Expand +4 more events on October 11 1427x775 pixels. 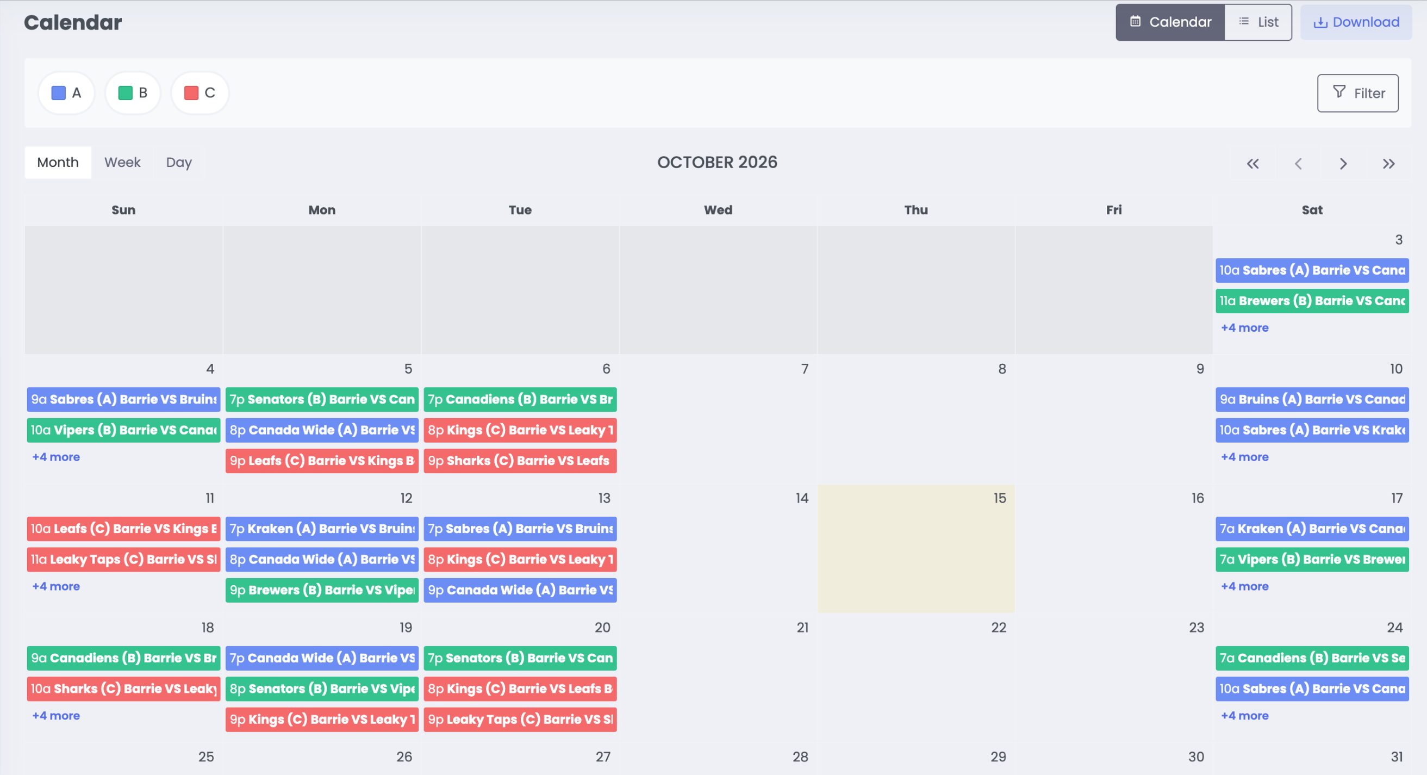[56, 586]
